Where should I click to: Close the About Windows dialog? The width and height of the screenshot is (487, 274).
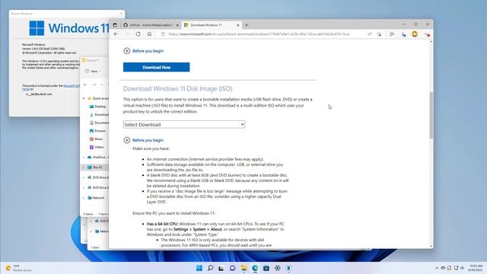click(x=121, y=14)
